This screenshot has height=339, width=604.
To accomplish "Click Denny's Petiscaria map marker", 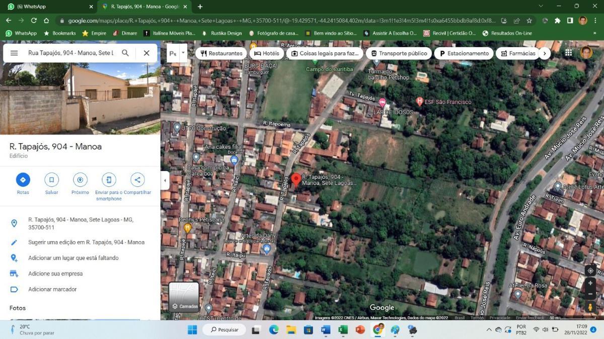I will [188, 229].
